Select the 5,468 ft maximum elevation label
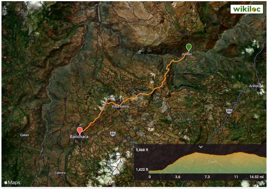The height and width of the screenshot is (189, 268). pyautogui.click(x=142, y=150)
